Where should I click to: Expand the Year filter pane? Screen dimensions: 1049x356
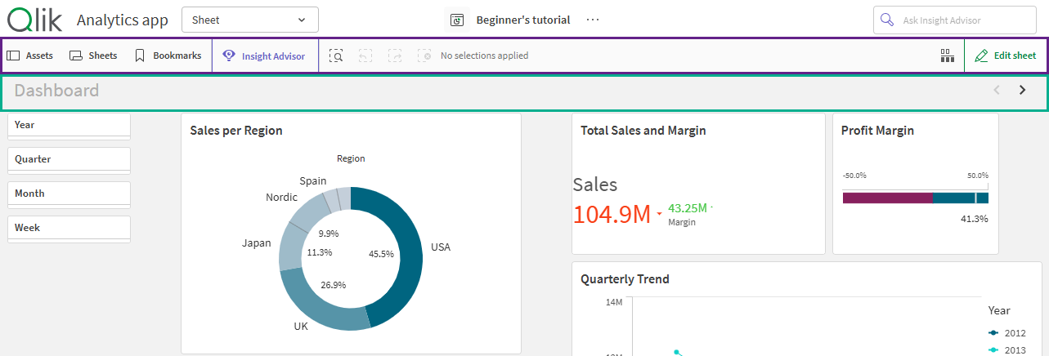[69, 125]
